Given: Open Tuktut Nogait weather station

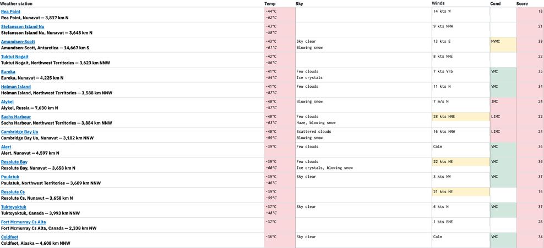Looking at the screenshot, I should coord(15,57).
